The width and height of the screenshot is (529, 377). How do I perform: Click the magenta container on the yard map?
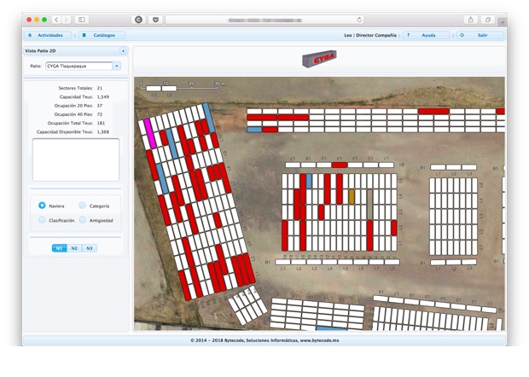click(149, 134)
